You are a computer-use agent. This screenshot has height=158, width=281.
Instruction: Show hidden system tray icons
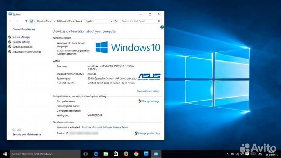coord(228,154)
